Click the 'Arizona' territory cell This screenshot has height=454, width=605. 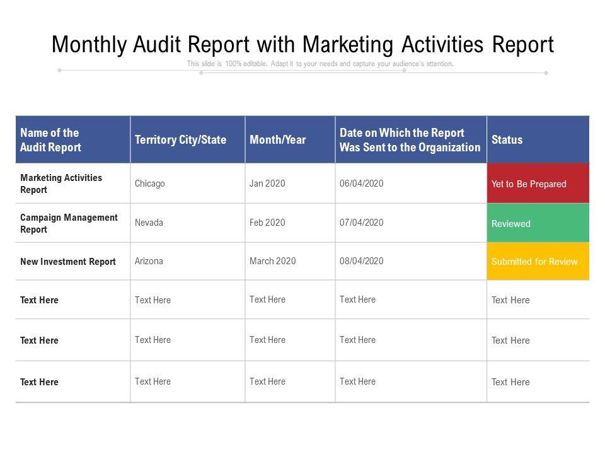pos(188,261)
